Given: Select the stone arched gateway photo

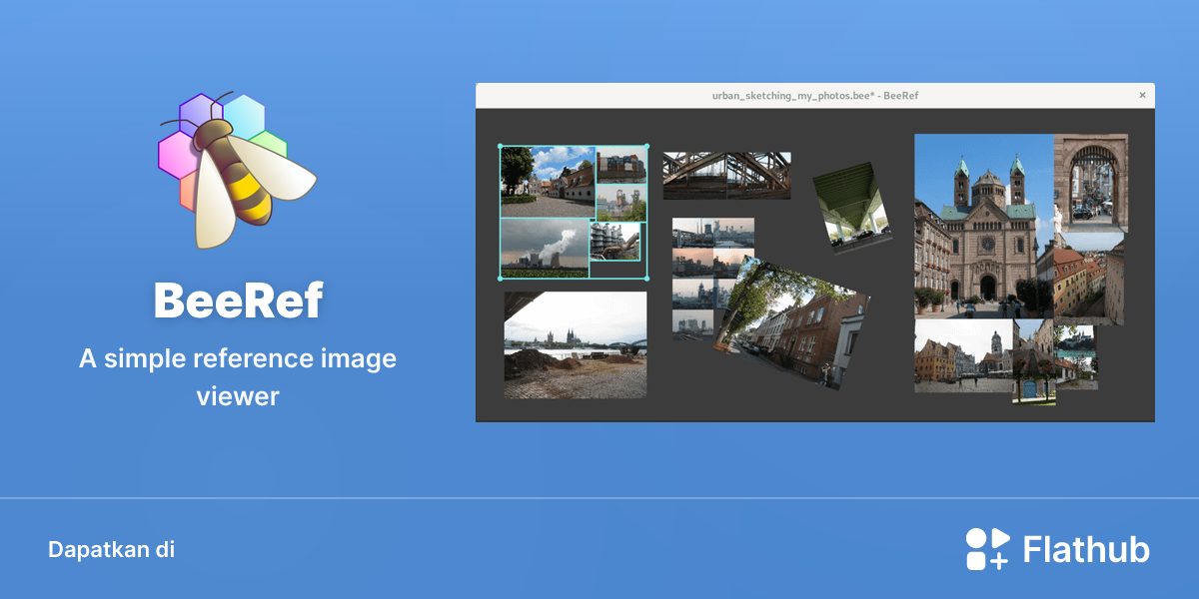Looking at the screenshot, I should click(1091, 184).
